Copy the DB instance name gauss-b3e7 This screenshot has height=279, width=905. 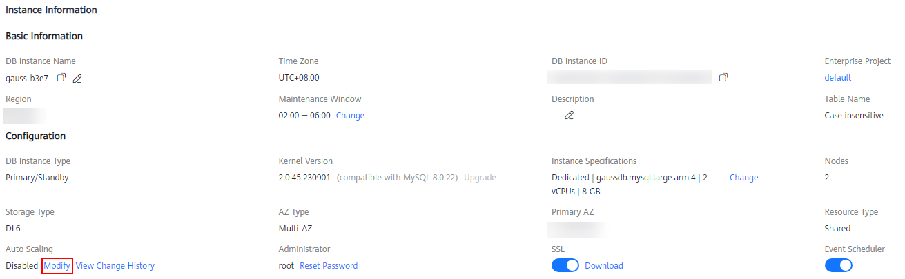(61, 78)
